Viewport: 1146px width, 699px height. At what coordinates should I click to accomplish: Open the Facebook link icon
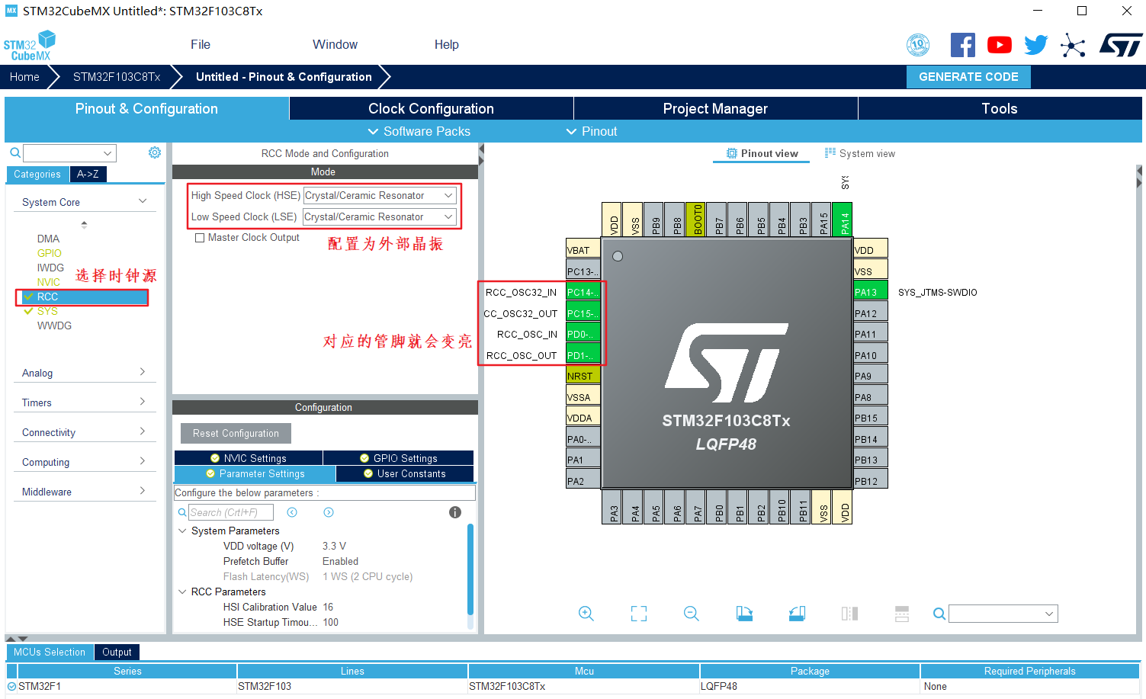962,45
